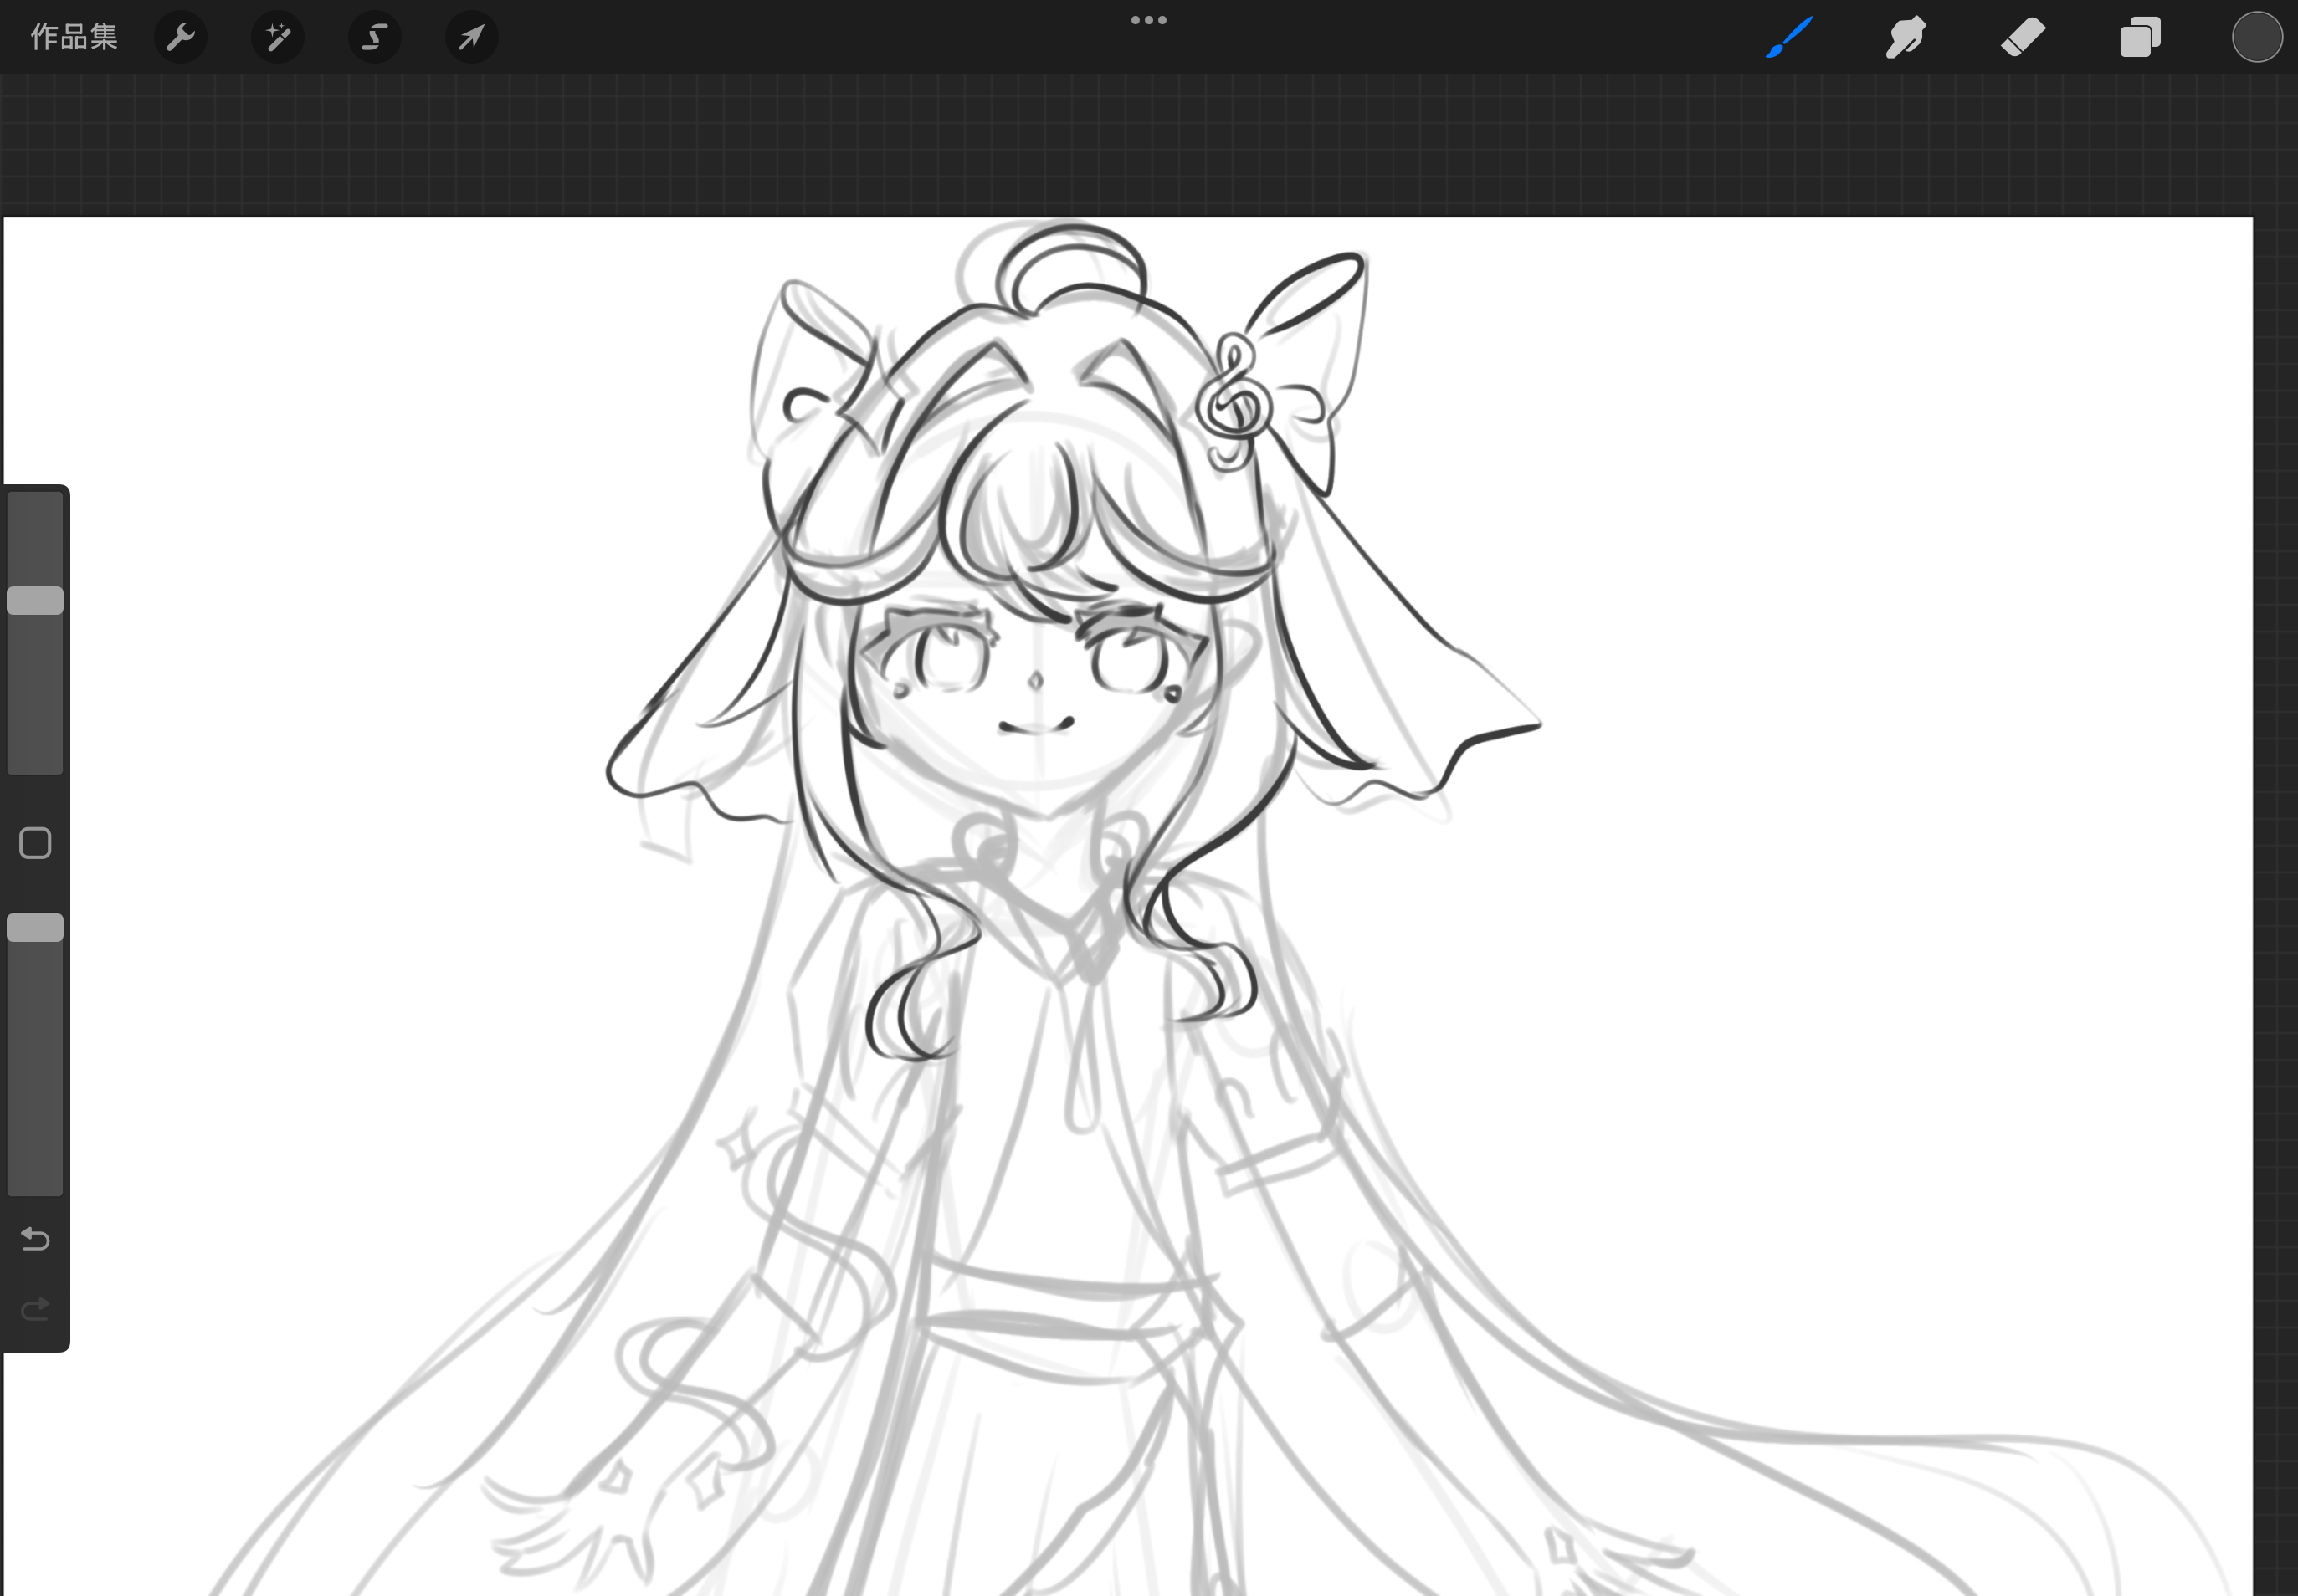Redo the last undone stroke
This screenshot has height=1596, width=2298.
pos(35,1309)
